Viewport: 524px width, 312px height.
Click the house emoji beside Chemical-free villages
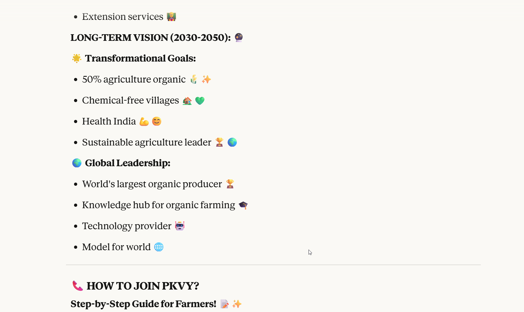pyautogui.click(x=187, y=101)
